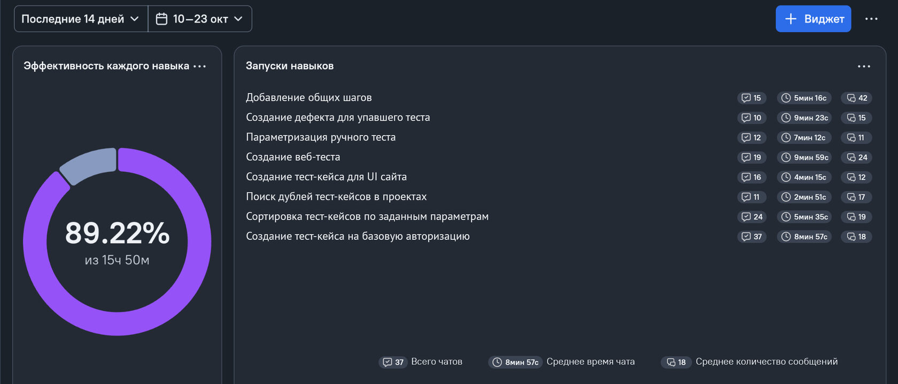The width and height of the screenshot is (898, 384).
Task: Click messages badge 24 for Создание веб-теста
Action: 857,158
